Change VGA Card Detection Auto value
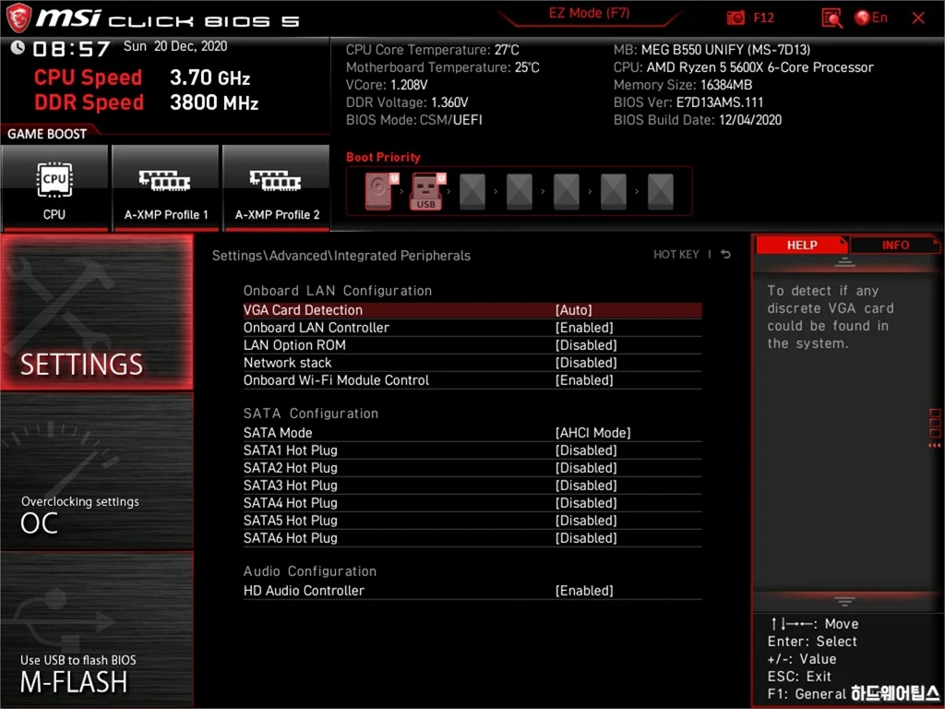 click(573, 310)
